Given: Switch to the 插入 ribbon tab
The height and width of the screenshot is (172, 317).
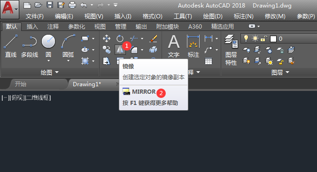Looking at the screenshot, I should [32, 26].
